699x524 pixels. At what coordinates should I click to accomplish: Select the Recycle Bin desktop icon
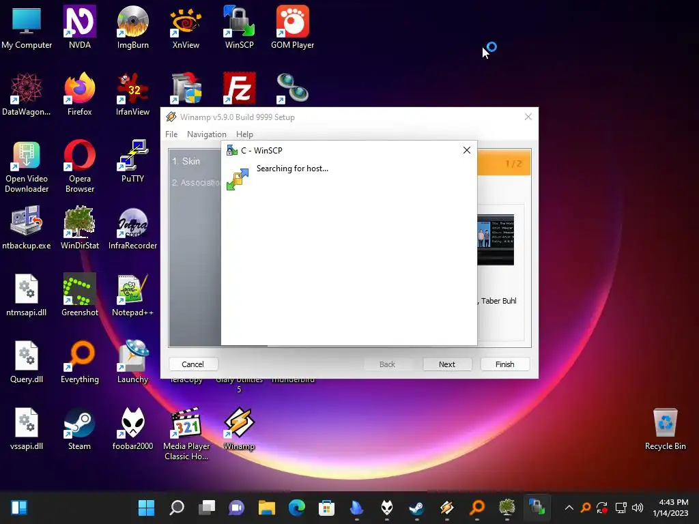pyautogui.click(x=665, y=428)
